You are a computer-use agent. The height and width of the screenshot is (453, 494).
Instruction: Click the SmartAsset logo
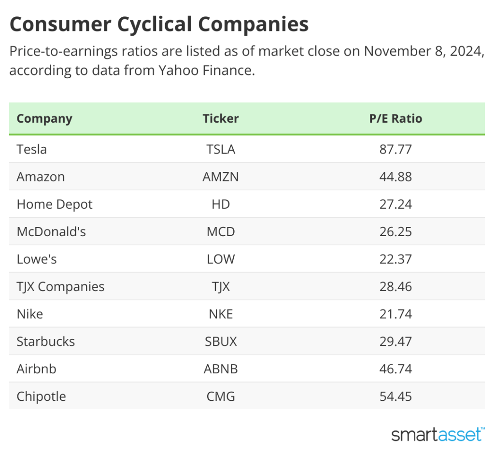(437, 434)
